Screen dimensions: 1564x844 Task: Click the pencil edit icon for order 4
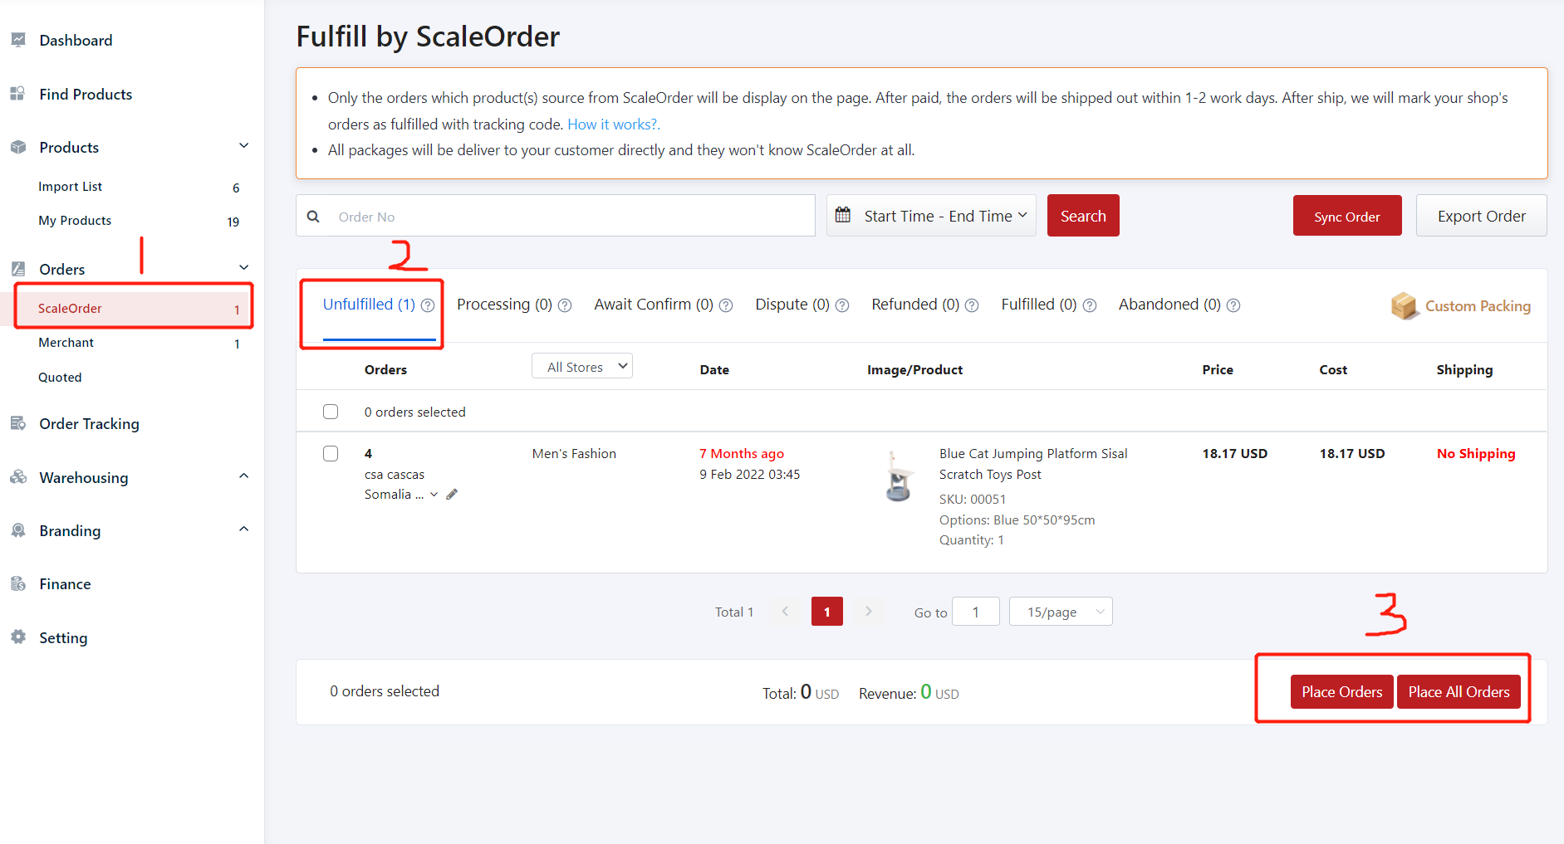[x=452, y=495]
